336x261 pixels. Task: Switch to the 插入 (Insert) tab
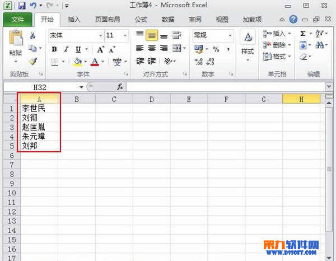click(74, 20)
